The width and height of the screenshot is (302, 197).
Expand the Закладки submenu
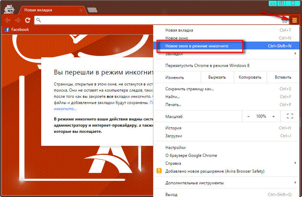(226, 54)
